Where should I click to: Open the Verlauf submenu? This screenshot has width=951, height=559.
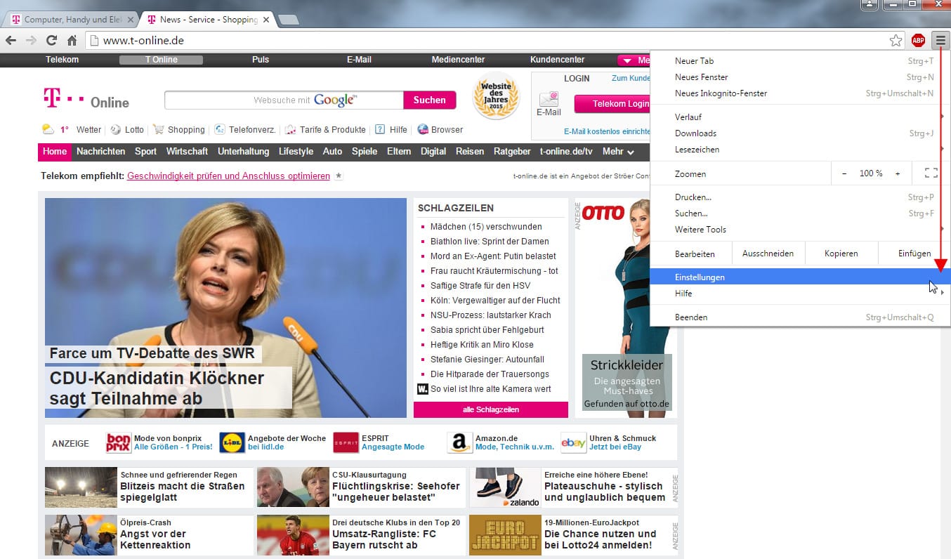(800, 117)
